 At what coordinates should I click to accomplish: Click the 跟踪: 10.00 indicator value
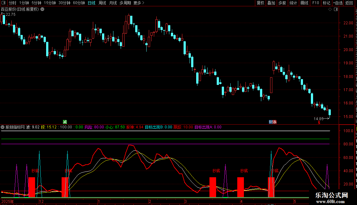tap(183, 127)
